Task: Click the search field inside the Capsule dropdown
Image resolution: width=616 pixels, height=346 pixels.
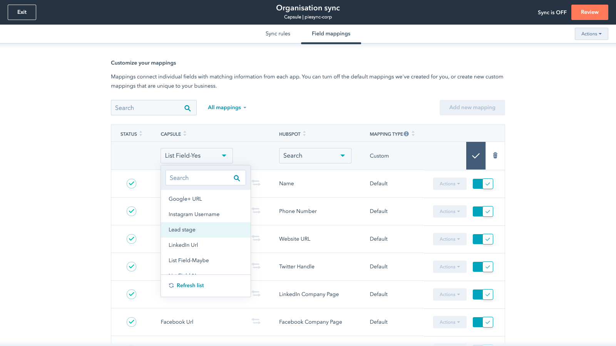Action: click(199, 178)
